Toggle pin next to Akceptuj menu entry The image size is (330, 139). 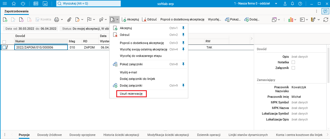183,28
